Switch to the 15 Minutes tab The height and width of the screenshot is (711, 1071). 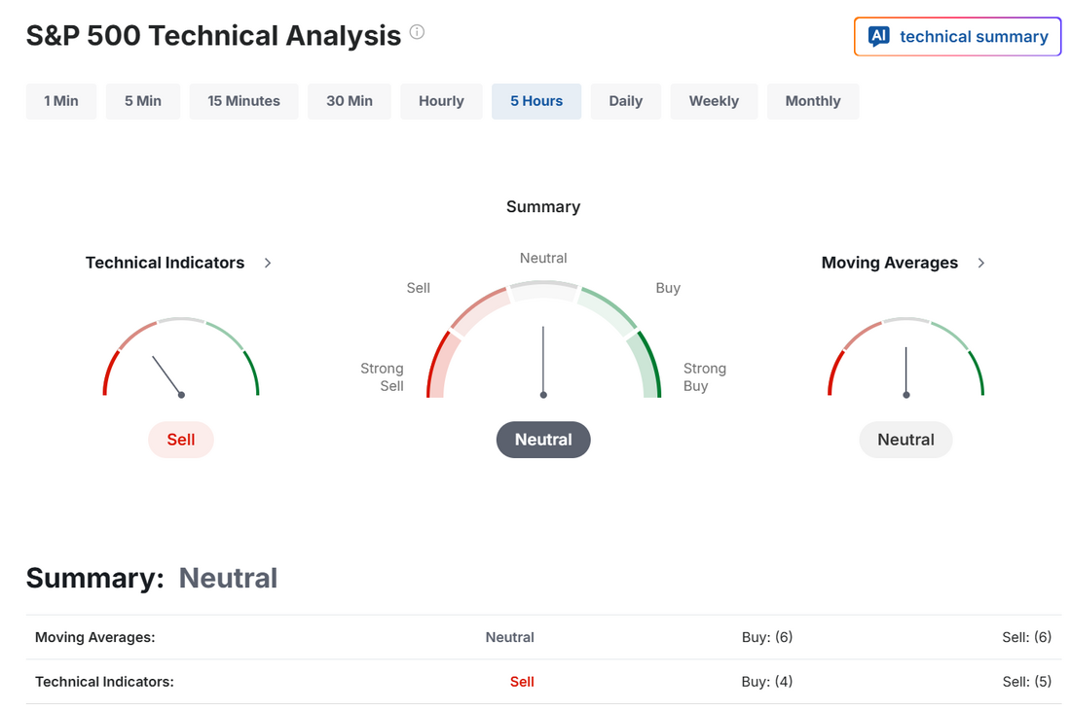(243, 101)
